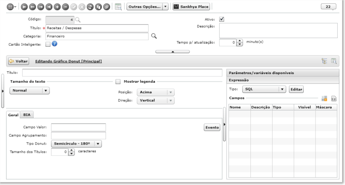Jump to last record arrow icon
Viewport: 345px width, 185px height.
[x=49, y=7]
